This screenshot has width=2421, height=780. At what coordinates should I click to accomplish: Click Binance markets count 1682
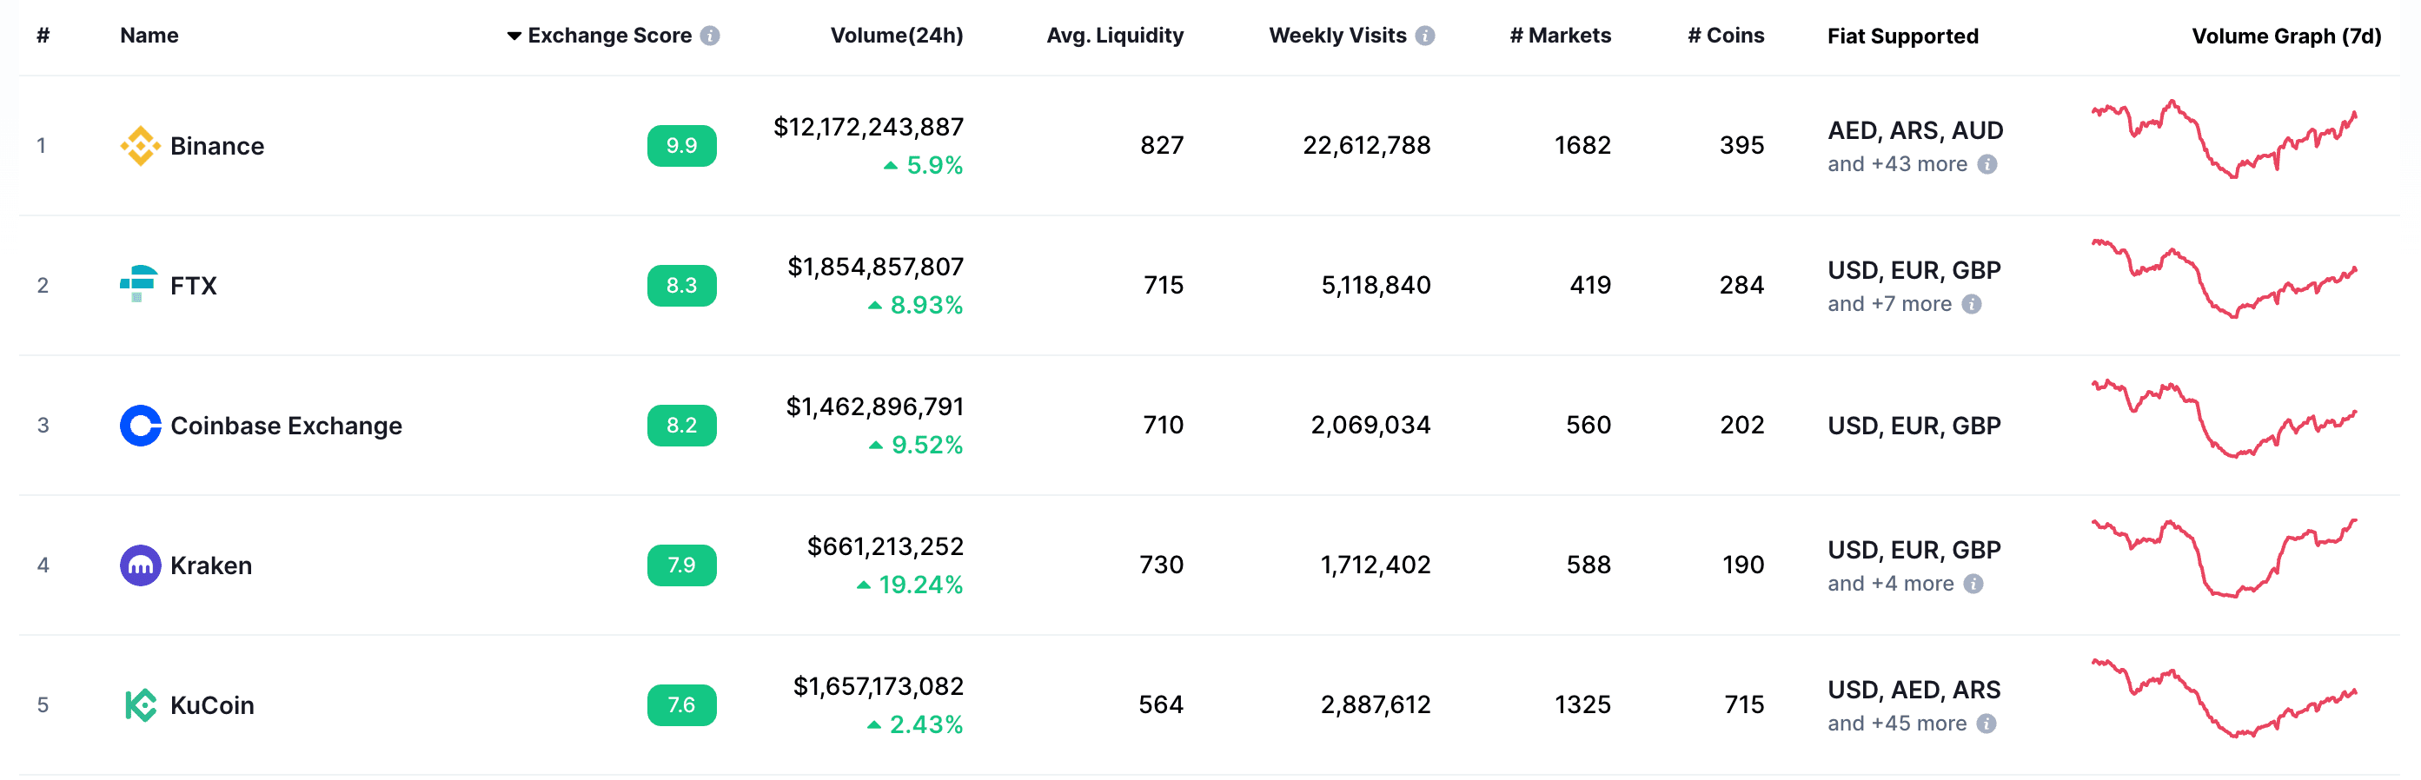click(x=1582, y=146)
